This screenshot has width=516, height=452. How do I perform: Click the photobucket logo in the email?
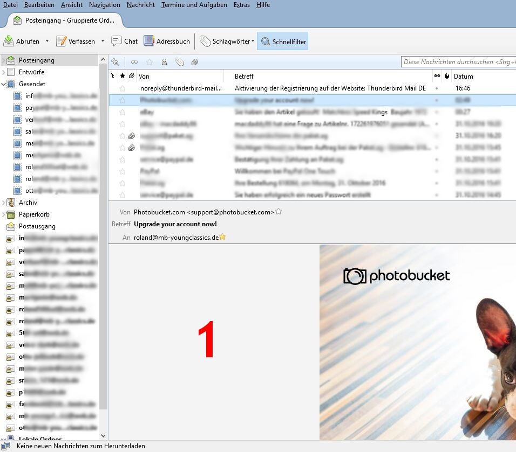(396, 276)
